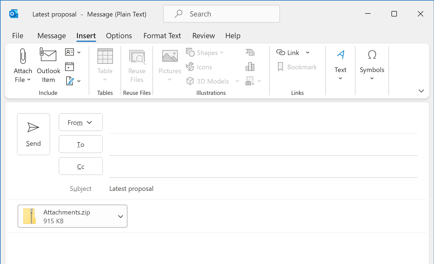Click the Calendar icon in the Include group
The width and height of the screenshot is (434, 264).
(69, 67)
